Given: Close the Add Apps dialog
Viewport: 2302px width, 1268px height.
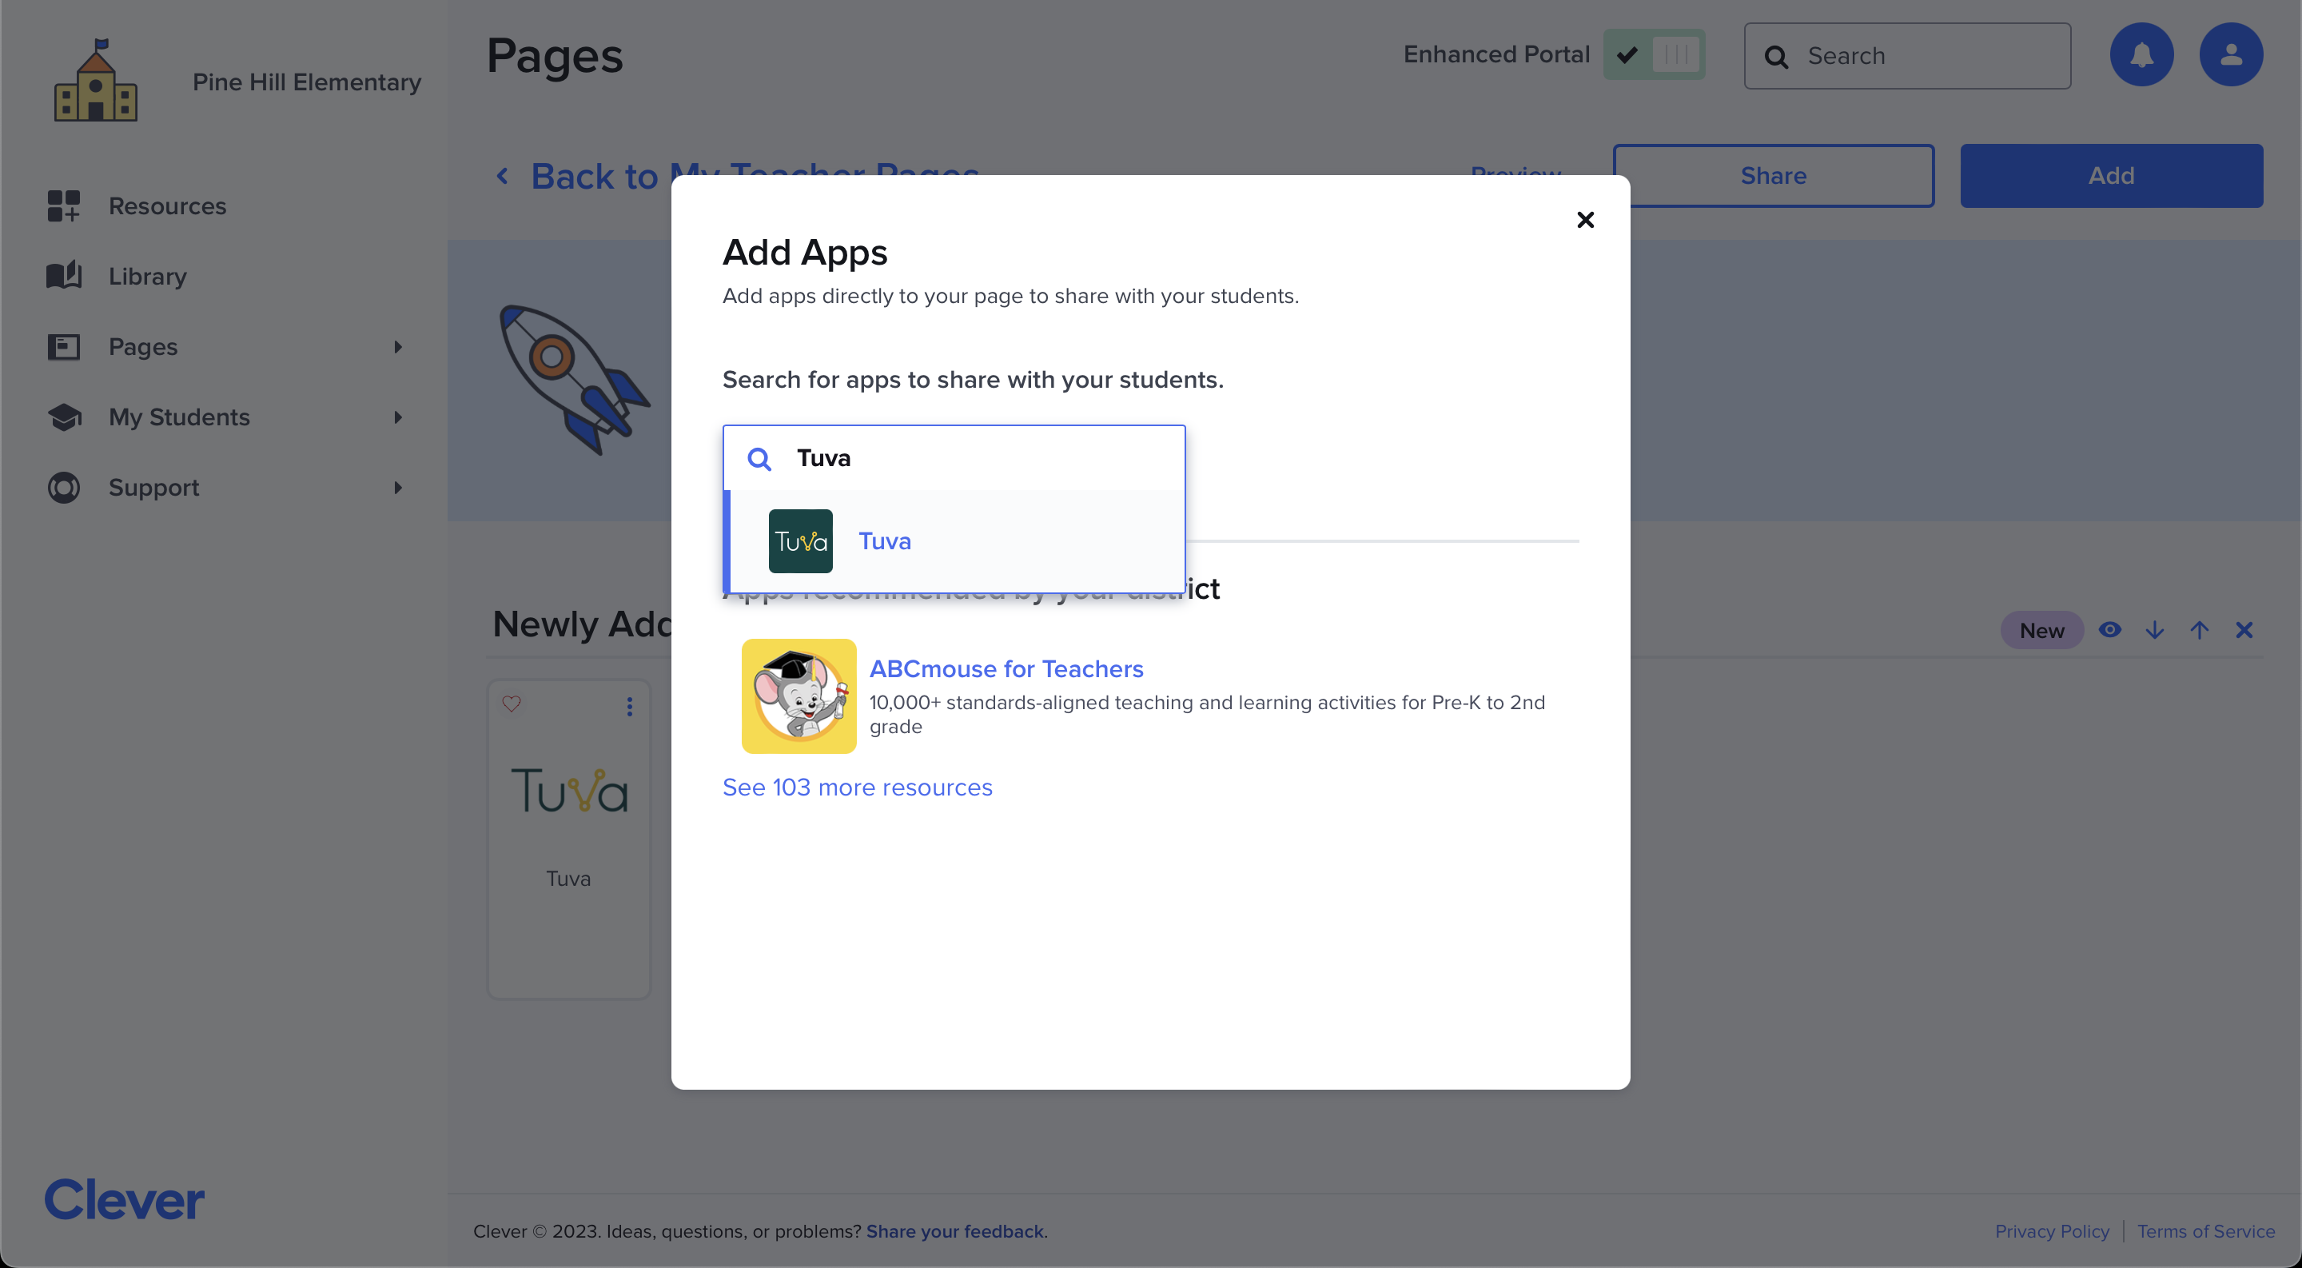Looking at the screenshot, I should coord(1585,220).
